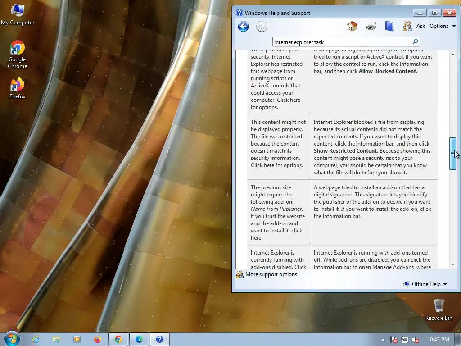Image resolution: width=461 pixels, height=346 pixels.
Task: Expand the Options menu
Action: point(442,26)
